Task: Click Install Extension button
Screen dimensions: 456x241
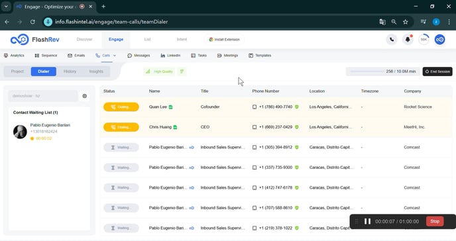Action: (224, 40)
